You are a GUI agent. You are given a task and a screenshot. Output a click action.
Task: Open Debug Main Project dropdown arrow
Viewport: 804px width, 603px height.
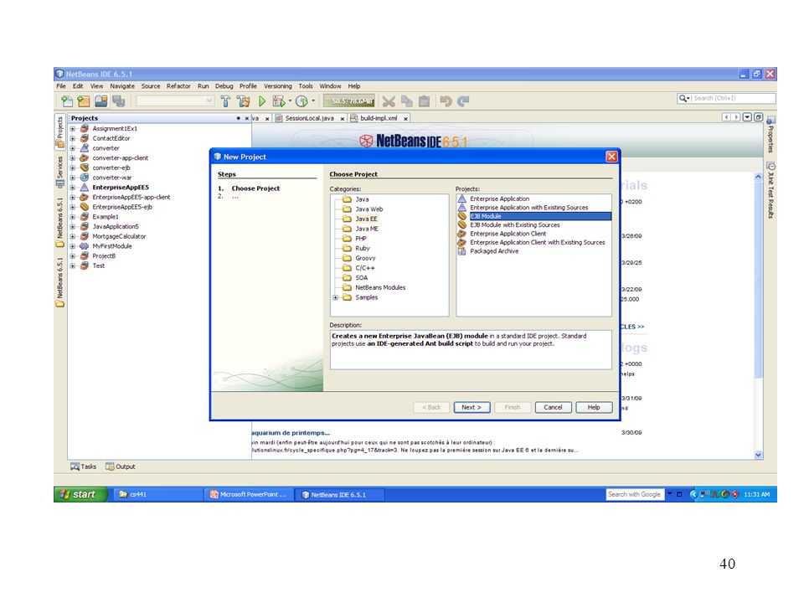click(290, 100)
